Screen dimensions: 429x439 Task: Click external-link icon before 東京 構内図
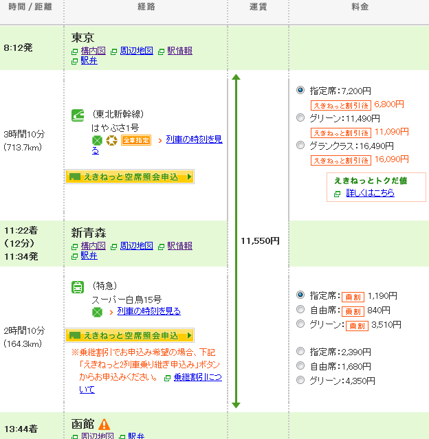pos(74,52)
